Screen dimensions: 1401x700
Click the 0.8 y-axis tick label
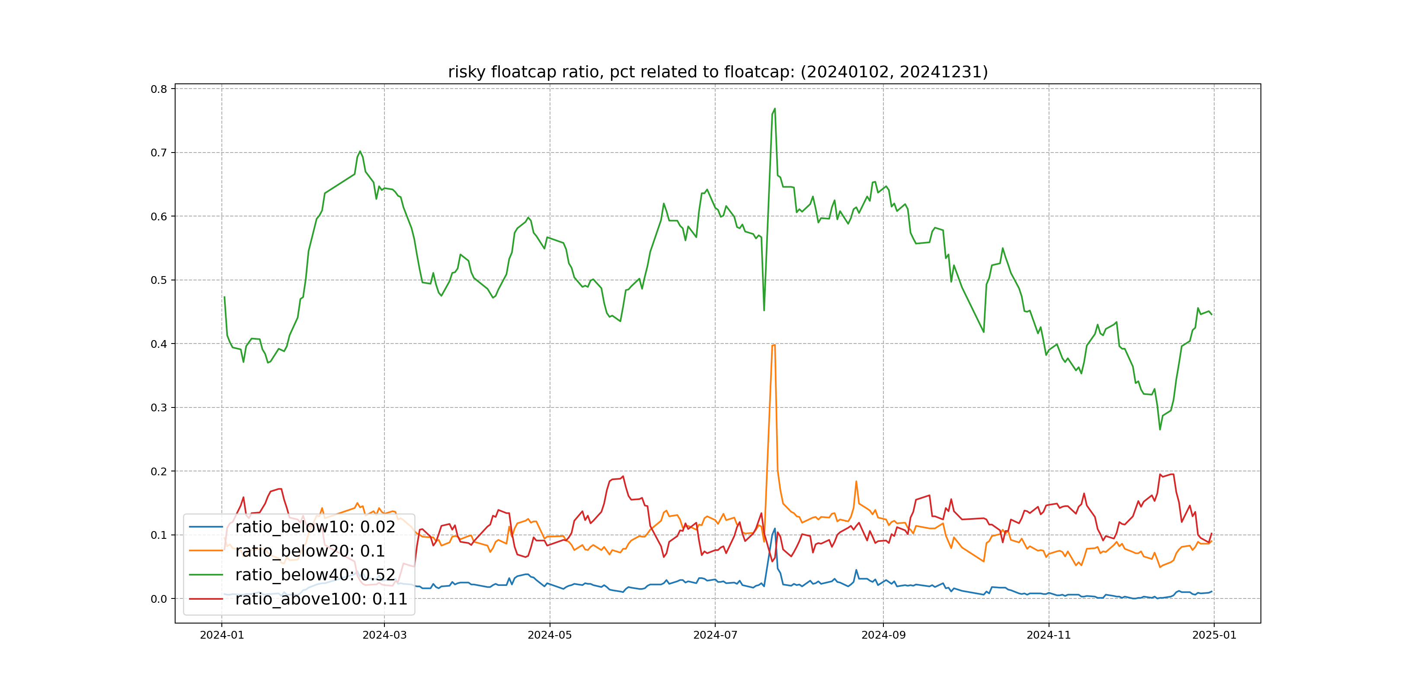click(x=159, y=89)
